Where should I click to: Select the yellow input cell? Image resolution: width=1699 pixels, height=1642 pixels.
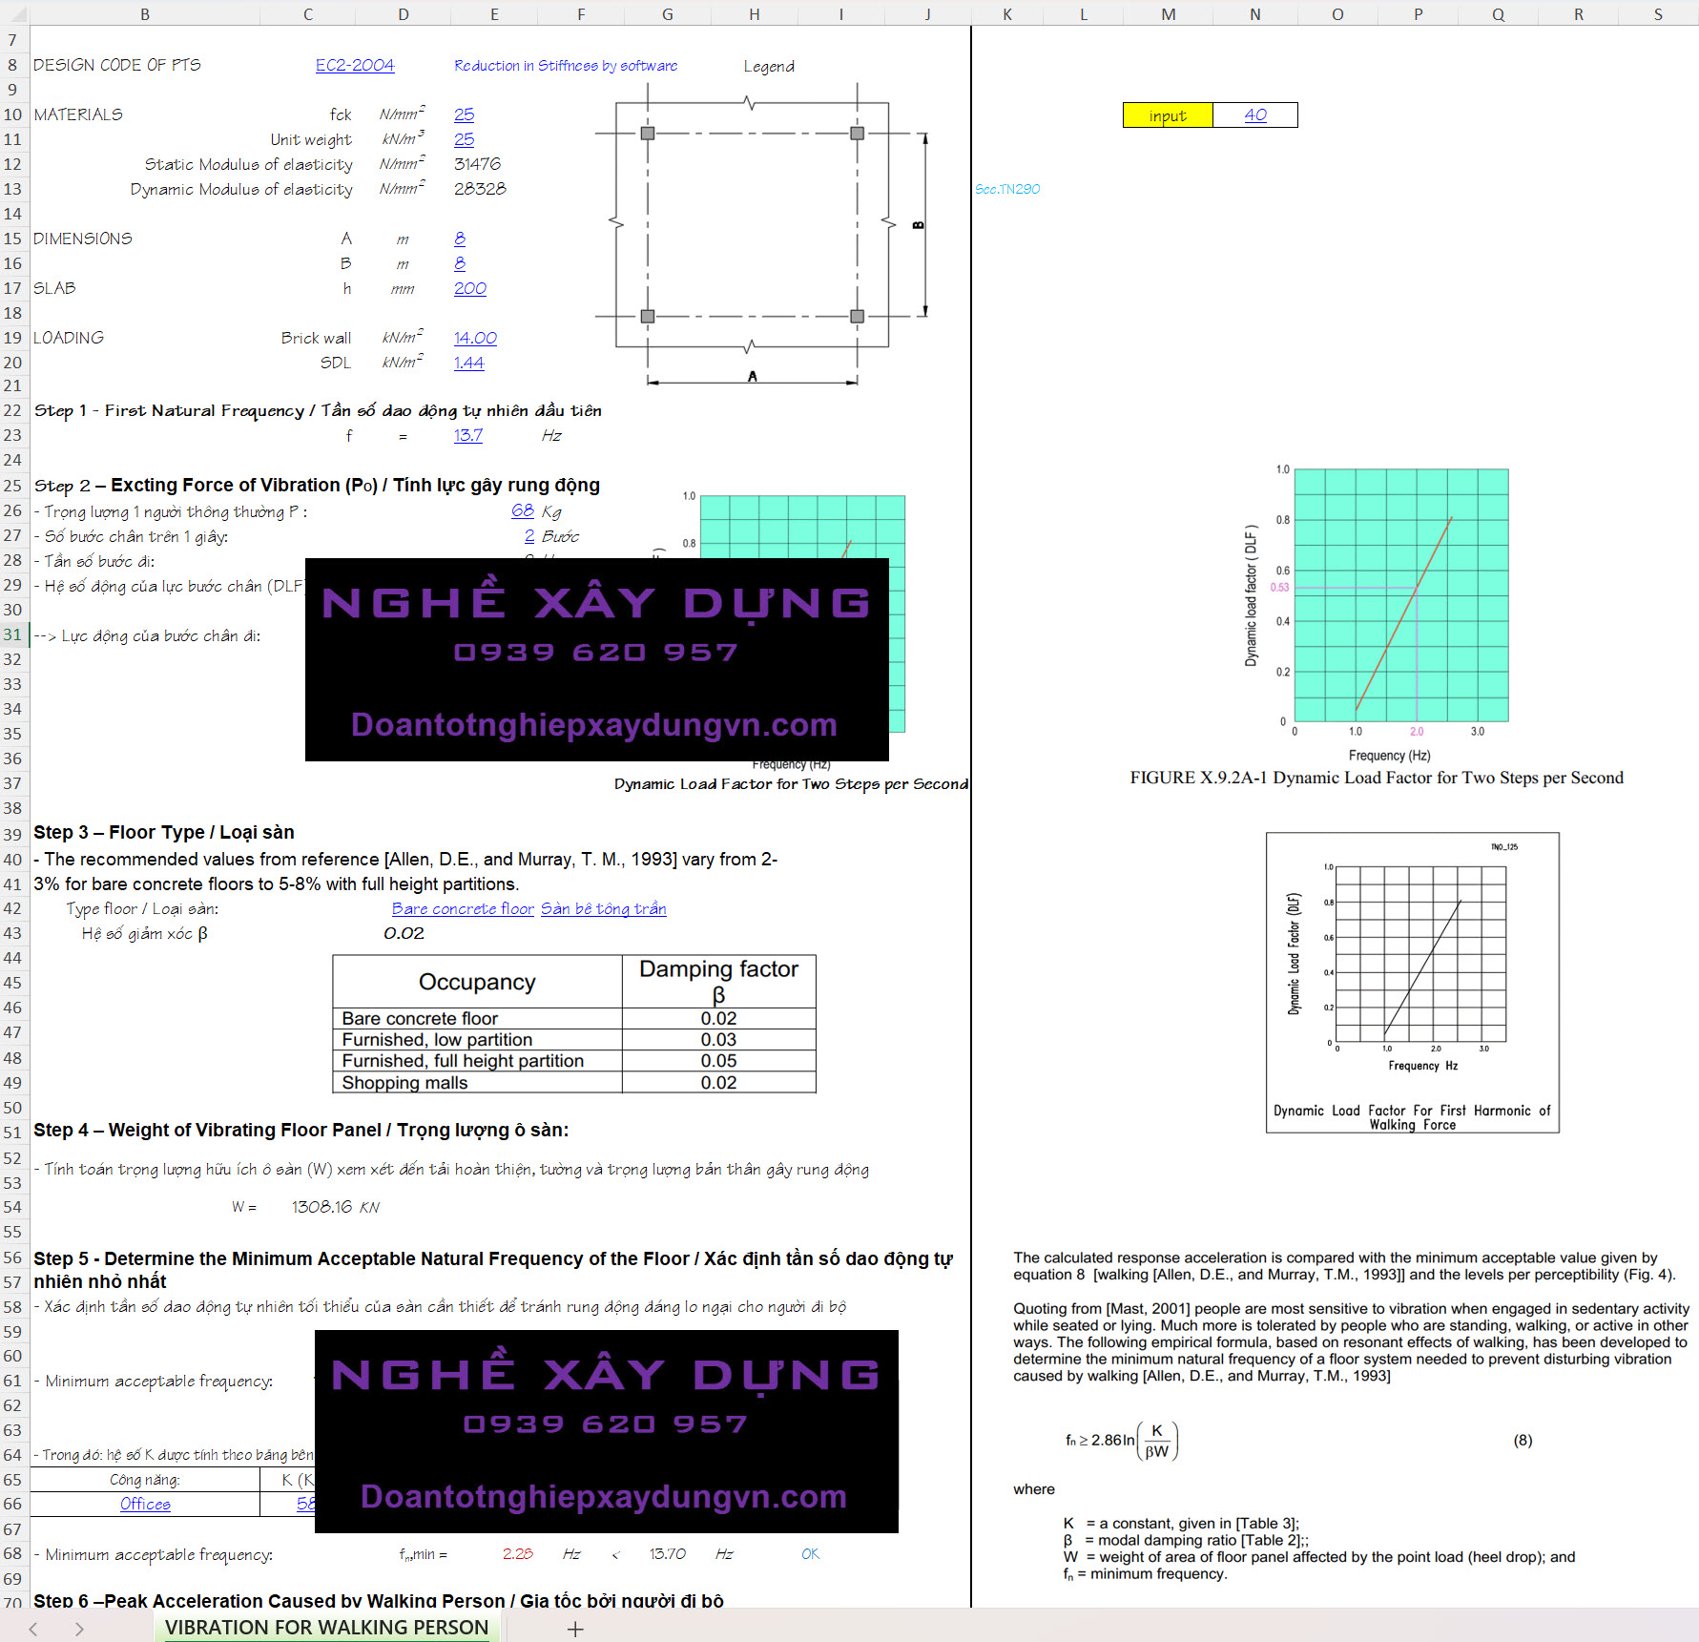[1168, 115]
